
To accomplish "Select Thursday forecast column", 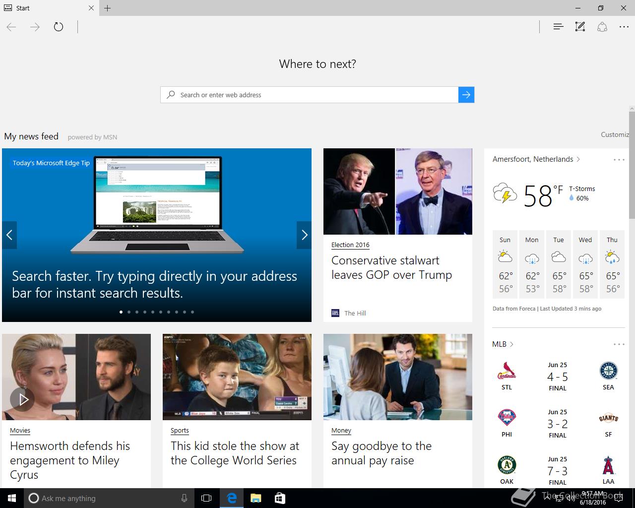I will coord(612,264).
